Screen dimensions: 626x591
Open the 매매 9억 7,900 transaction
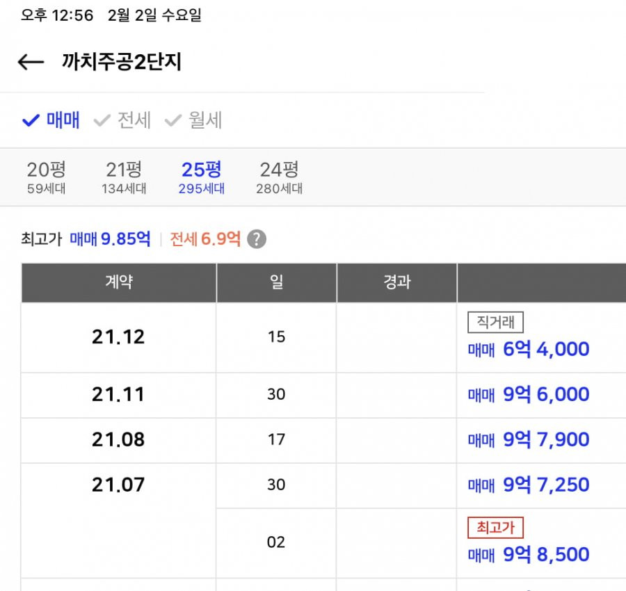click(529, 439)
